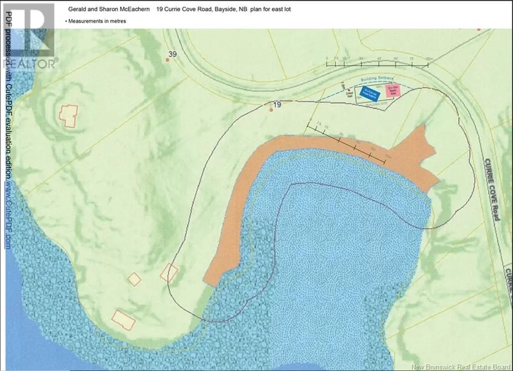
Task: Click the red dot marker labeled 39
Action: pos(168,60)
